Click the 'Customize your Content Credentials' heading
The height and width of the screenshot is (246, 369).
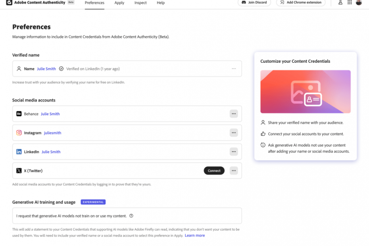[295, 61]
